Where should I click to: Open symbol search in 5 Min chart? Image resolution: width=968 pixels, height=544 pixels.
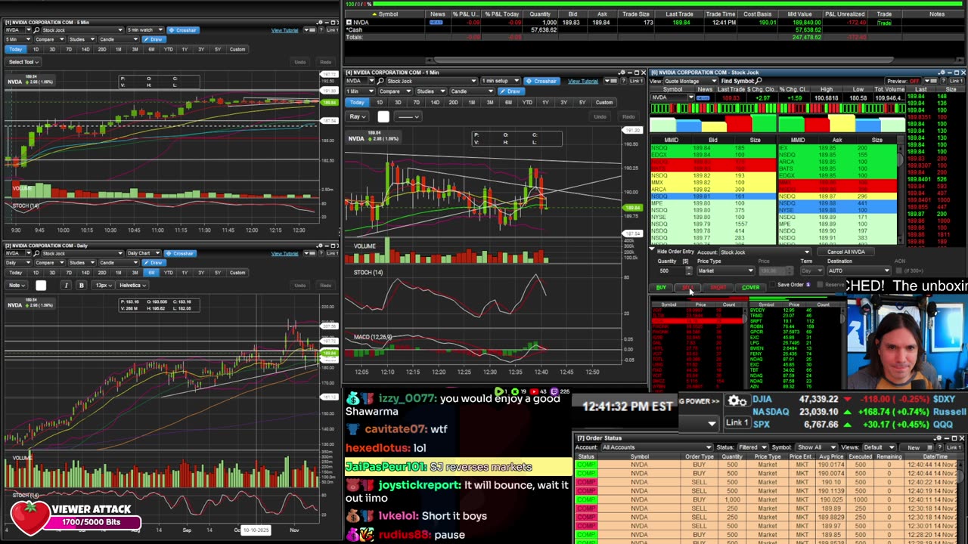tap(36, 30)
